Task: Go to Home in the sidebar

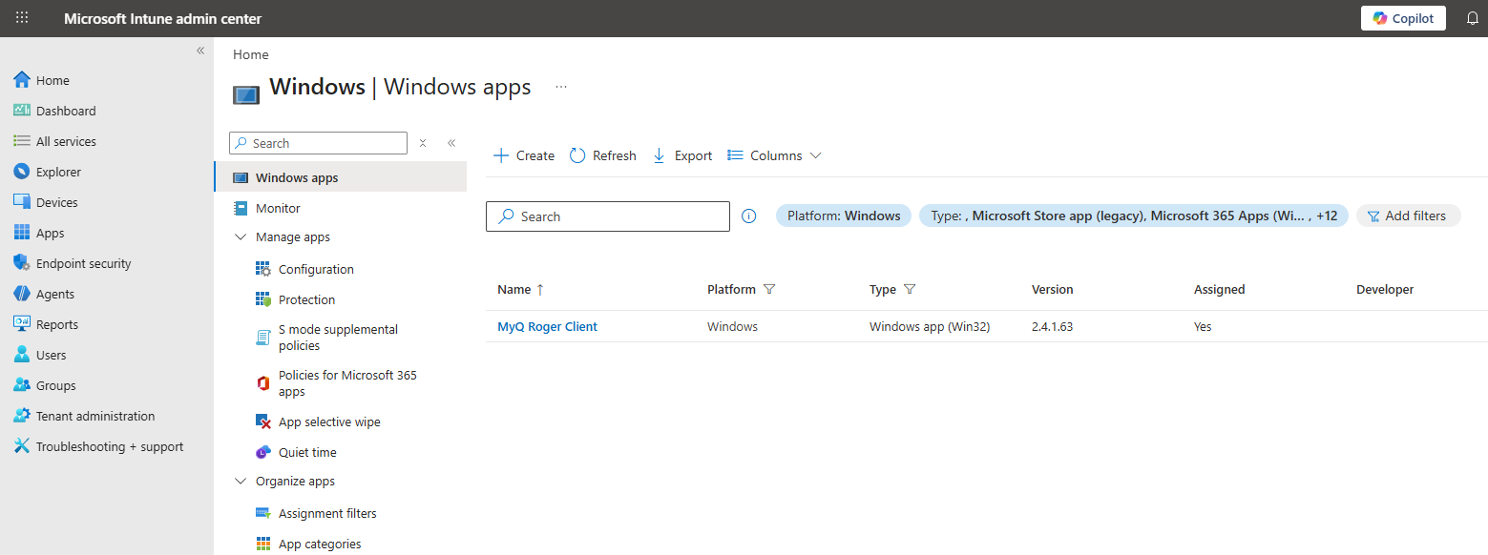Action: point(52,80)
